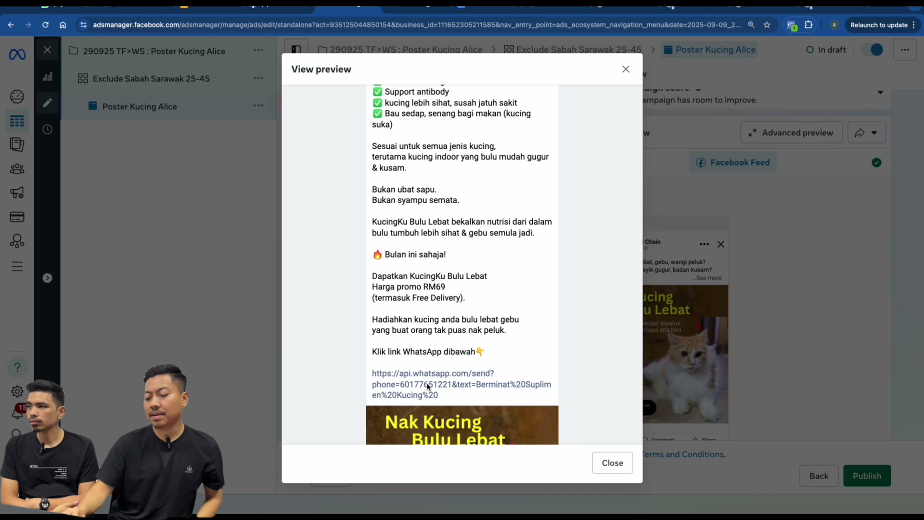Open three-dot menu for Poster Kucing Alice ad row
924x520 pixels.
(258, 105)
